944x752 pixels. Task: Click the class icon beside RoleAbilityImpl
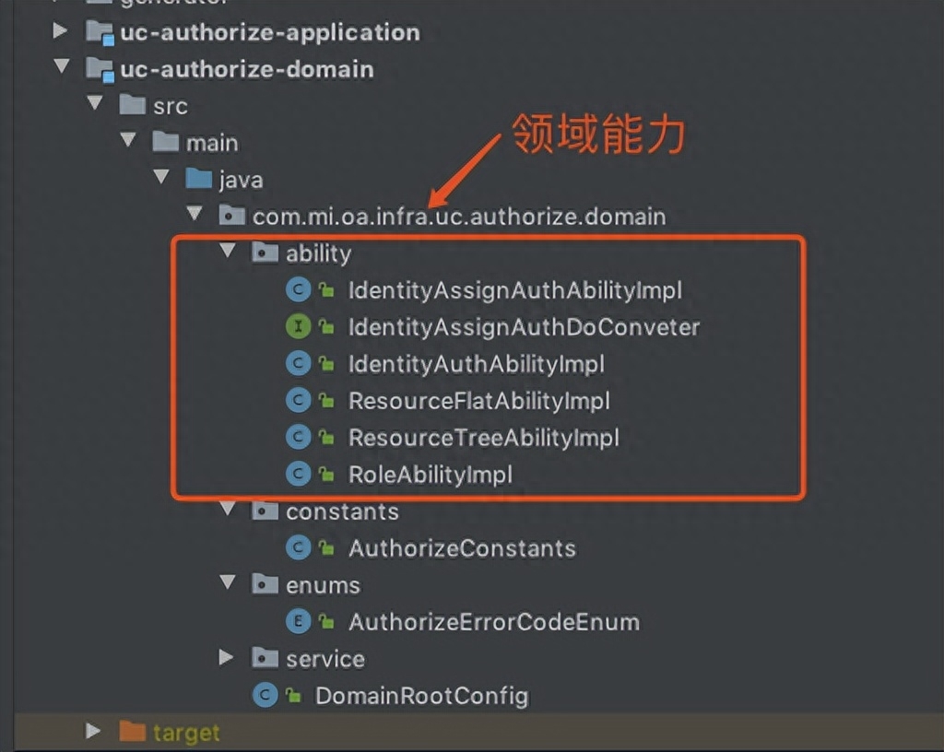point(298,475)
